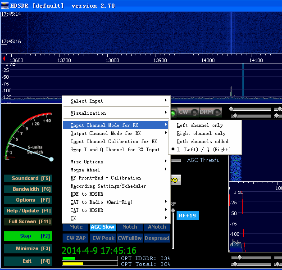282x270 pixels.
Task: Open Recording Settings/Scheduler
Action: (x=116, y=186)
